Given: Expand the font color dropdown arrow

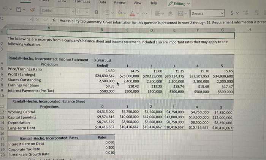Looking at the screenshot, I should pos(138,13).
